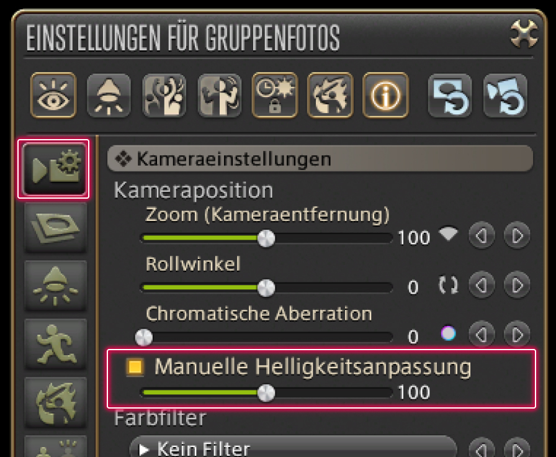Toggle the time and weather lock icon
The height and width of the screenshot is (457, 556).
pyautogui.click(x=275, y=95)
